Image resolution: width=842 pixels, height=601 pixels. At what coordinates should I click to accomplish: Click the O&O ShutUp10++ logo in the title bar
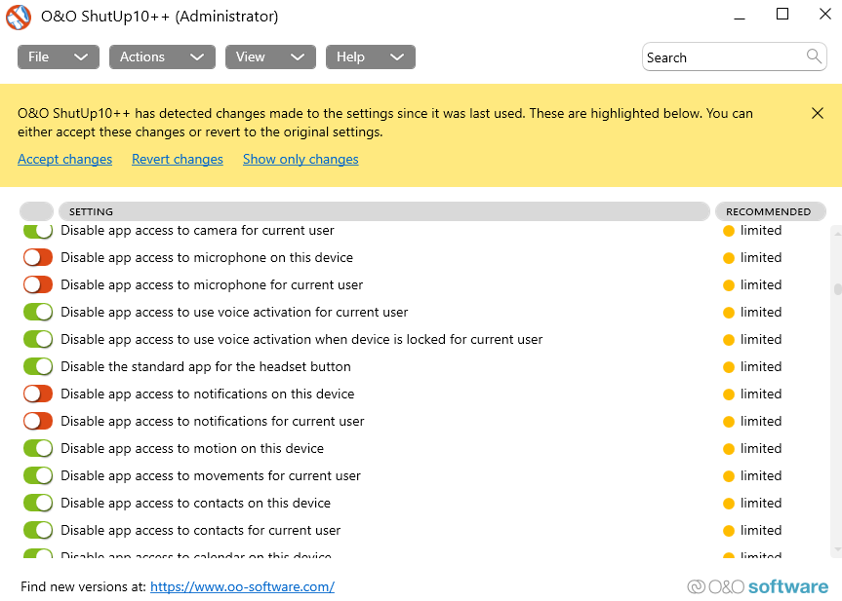point(18,17)
